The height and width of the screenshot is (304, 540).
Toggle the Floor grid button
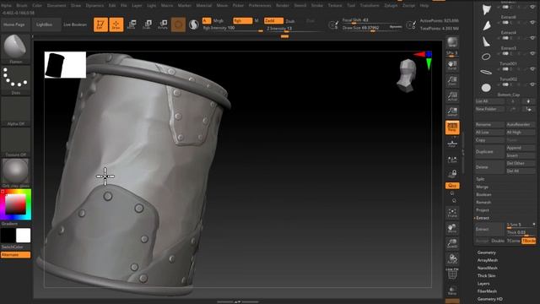(x=452, y=143)
